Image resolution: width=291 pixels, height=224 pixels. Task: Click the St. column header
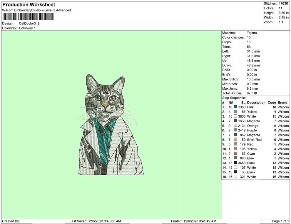(243, 103)
